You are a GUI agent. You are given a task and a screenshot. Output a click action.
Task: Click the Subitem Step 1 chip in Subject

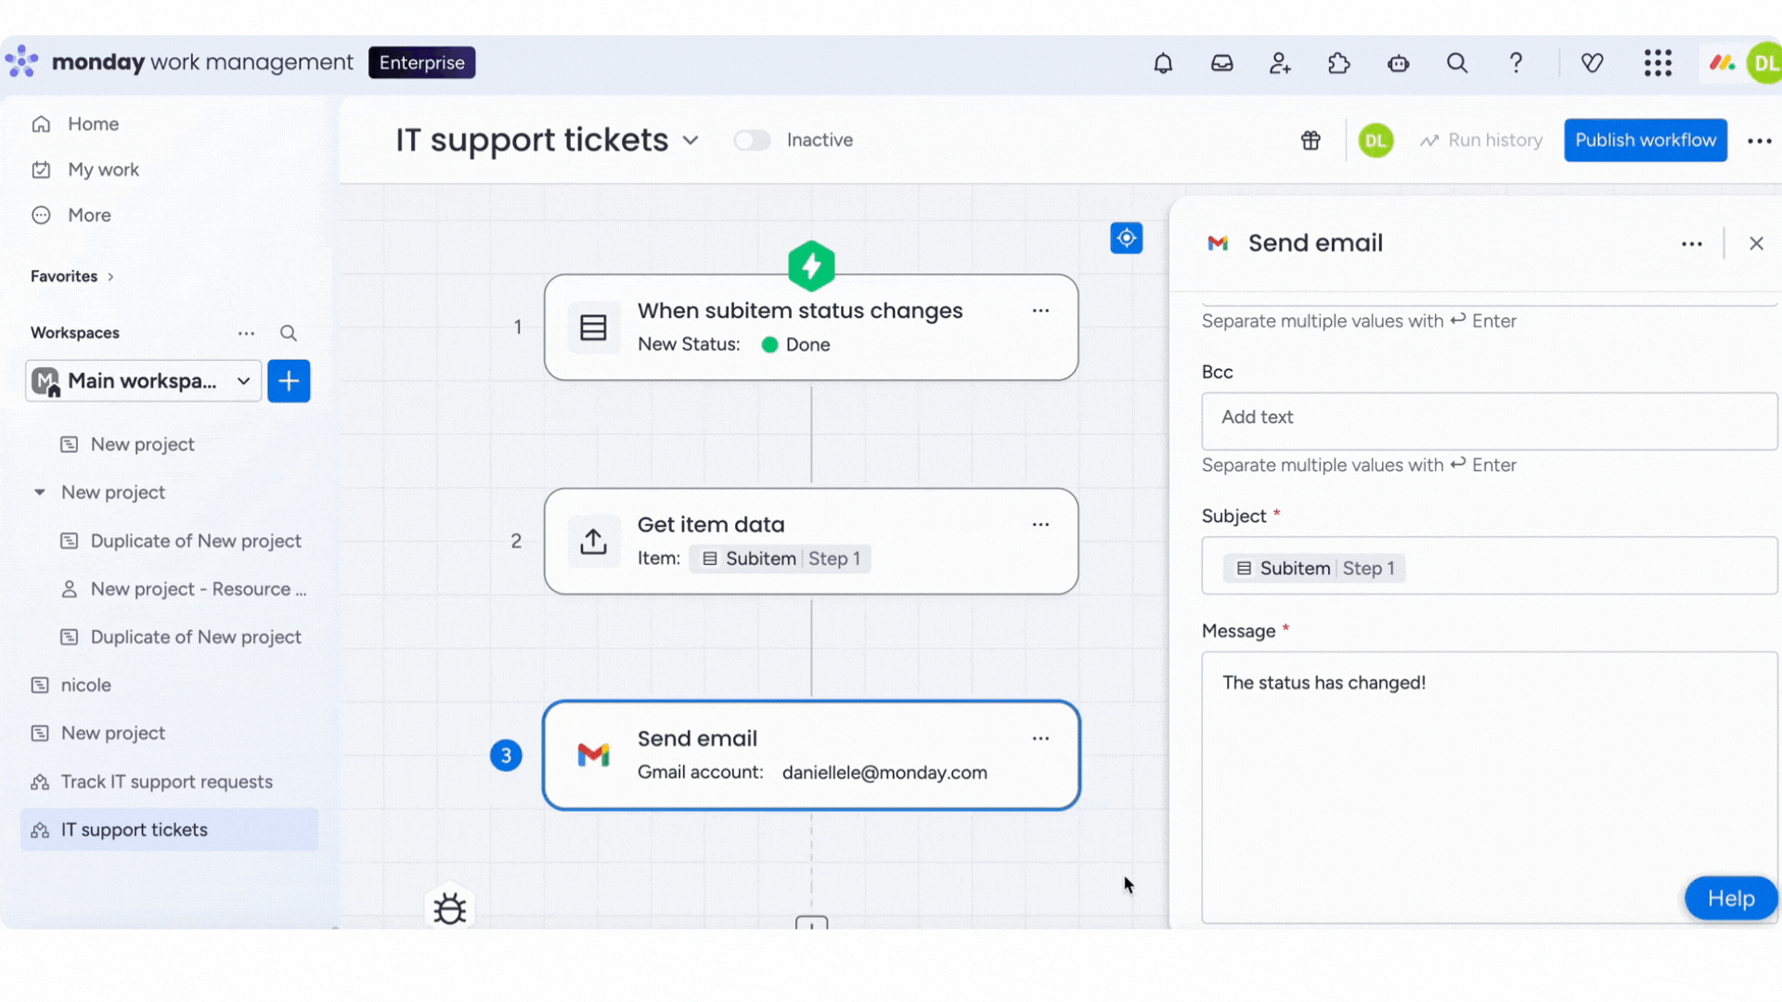[1314, 569]
